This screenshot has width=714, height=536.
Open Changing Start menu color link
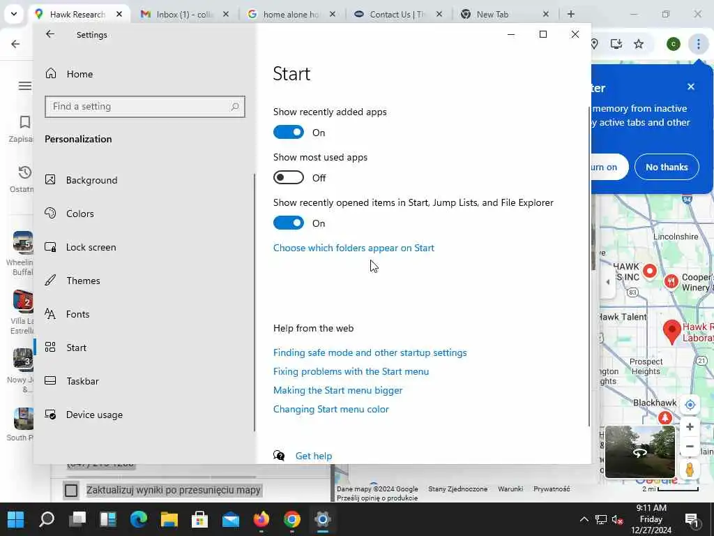point(331,409)
